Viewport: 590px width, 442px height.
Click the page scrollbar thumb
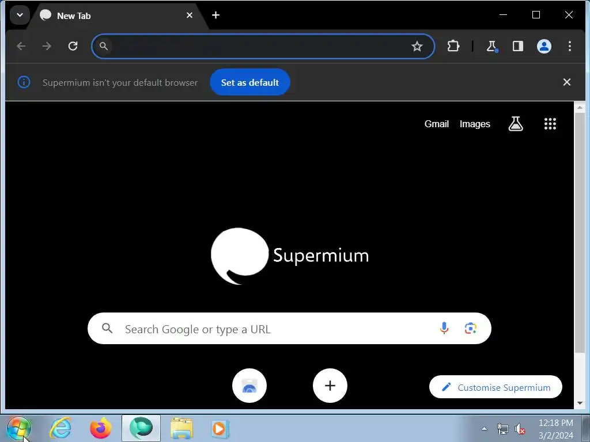[x=580, y=233]
